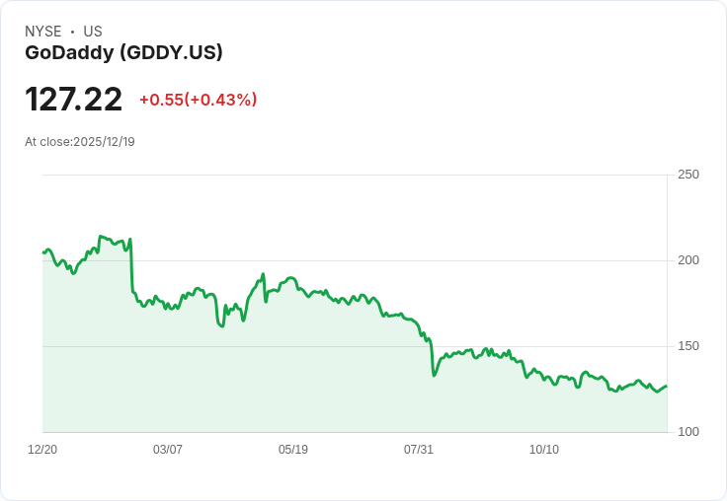Viewport: 727px width, 501px height.
Task: Click the GoDaddy (GDDY.US) stock title
Action: coord(123,52)
